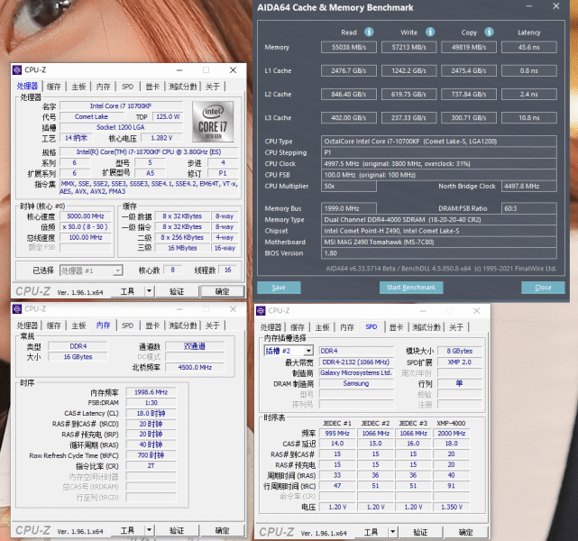The width and height of the screenshot is (578, 541).
Task: Minimize the AIDA64 benchmark window
Action: [x=529, y=6]
